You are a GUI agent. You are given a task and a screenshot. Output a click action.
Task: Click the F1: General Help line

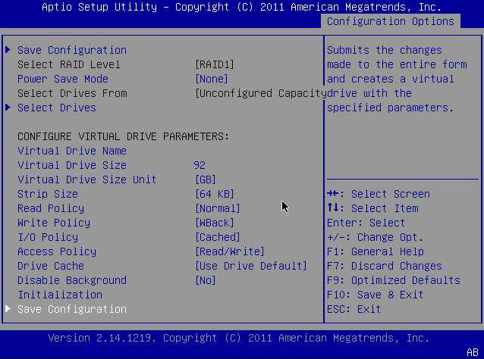376,251
